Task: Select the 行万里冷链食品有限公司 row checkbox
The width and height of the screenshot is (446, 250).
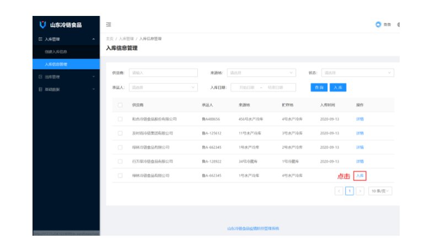Action: pyautogui.click(x=120, y=162)
